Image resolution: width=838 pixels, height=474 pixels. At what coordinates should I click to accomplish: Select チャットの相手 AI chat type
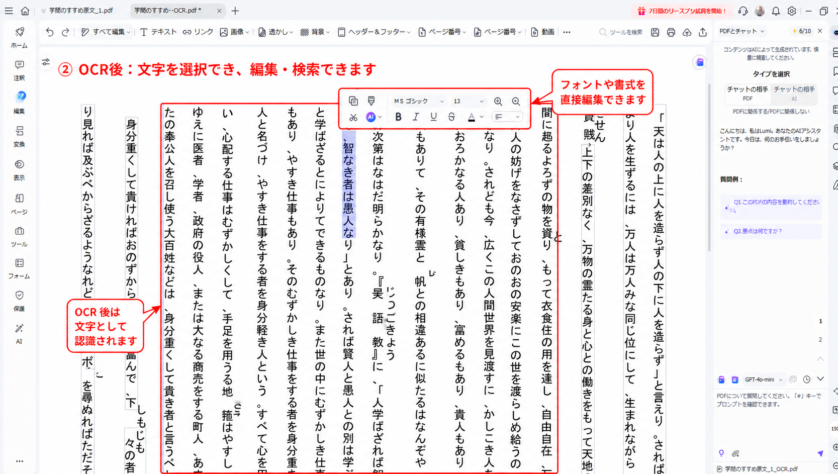(x=794, y=93)
